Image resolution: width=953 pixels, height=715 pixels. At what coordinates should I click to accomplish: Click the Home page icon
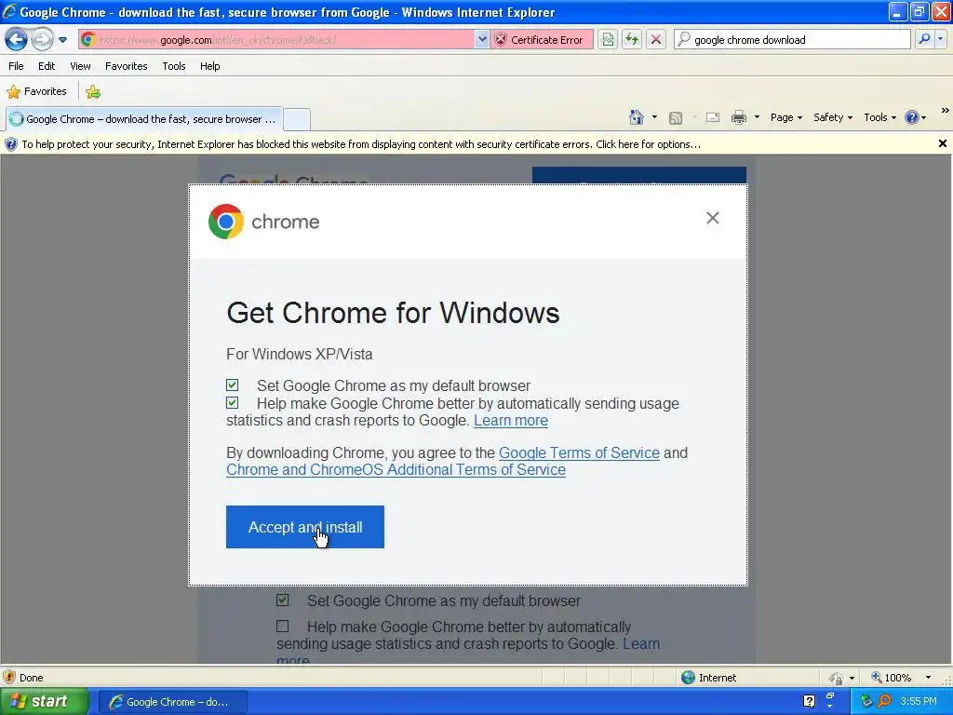[x=637, y=117]
